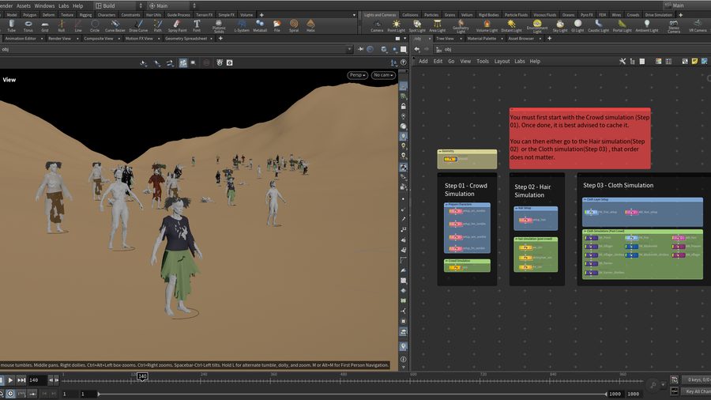Select the L-System shelf tool
This screenshot has width=711, height=400.
point(242,25)
